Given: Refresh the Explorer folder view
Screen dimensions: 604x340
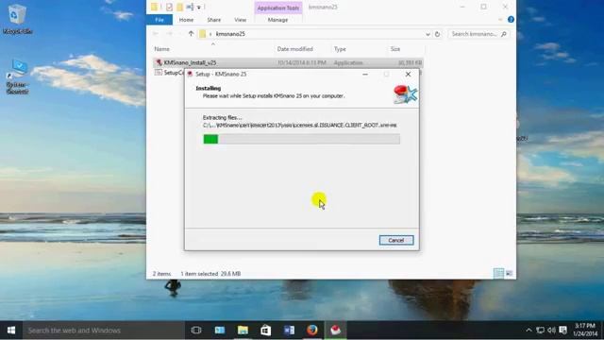Looking at the screenshot, I should click(x=437, y=34).
